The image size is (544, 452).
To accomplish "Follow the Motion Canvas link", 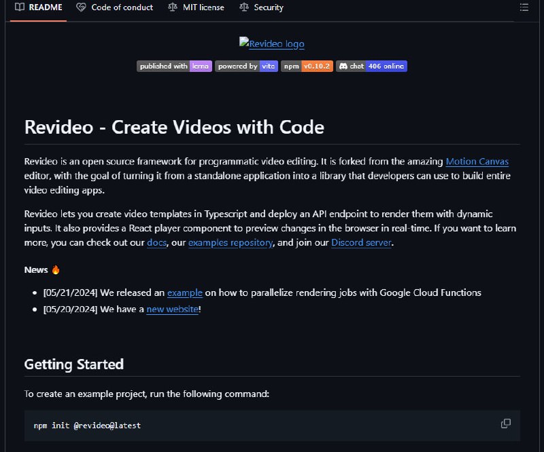I will [x=477, y=162].
